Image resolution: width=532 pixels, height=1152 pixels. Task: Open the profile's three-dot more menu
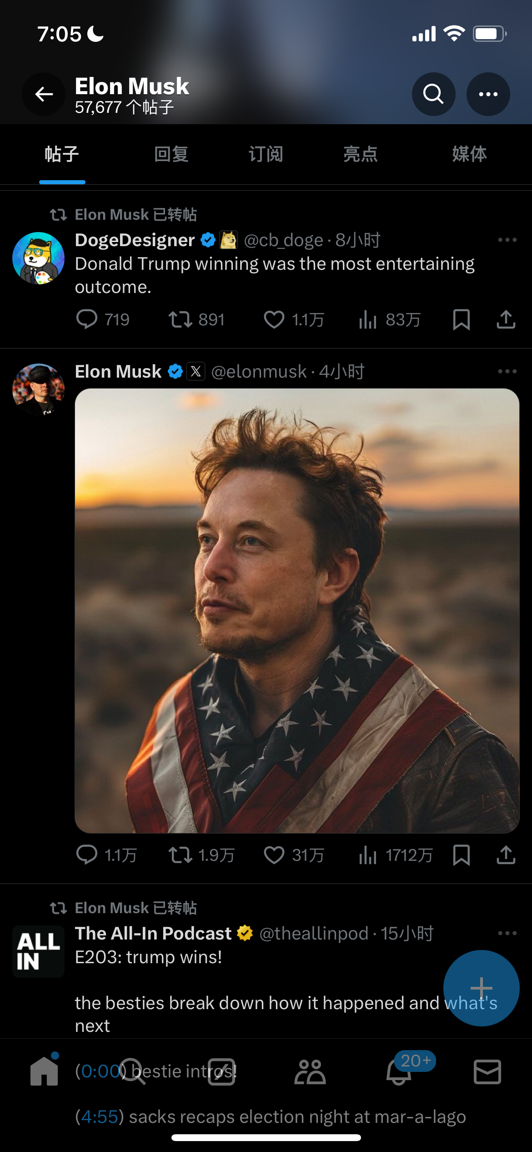pyautogui.click(x=488, y=94)
